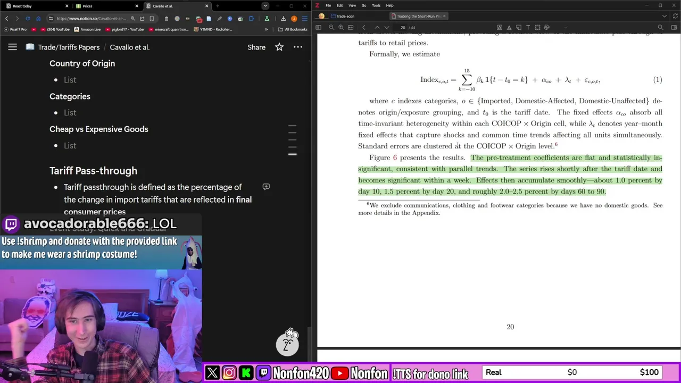
Task: Click the Country of Origin heading
Action: 82,63
